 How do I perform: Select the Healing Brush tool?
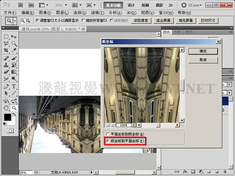click(x=6, y=58)
